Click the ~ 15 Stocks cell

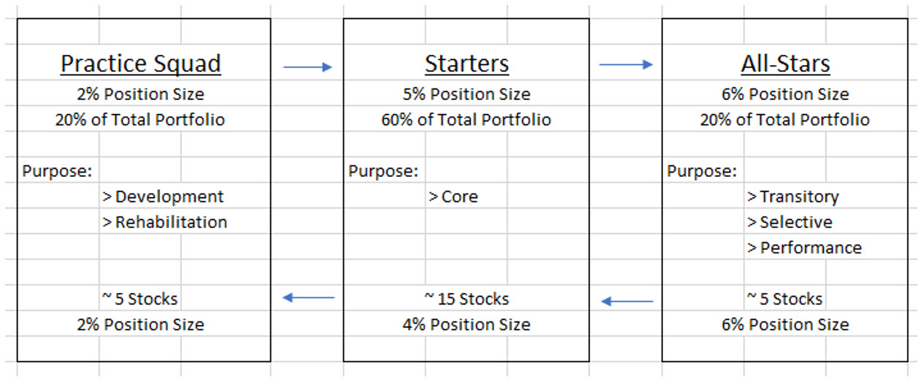pos(466,299)
